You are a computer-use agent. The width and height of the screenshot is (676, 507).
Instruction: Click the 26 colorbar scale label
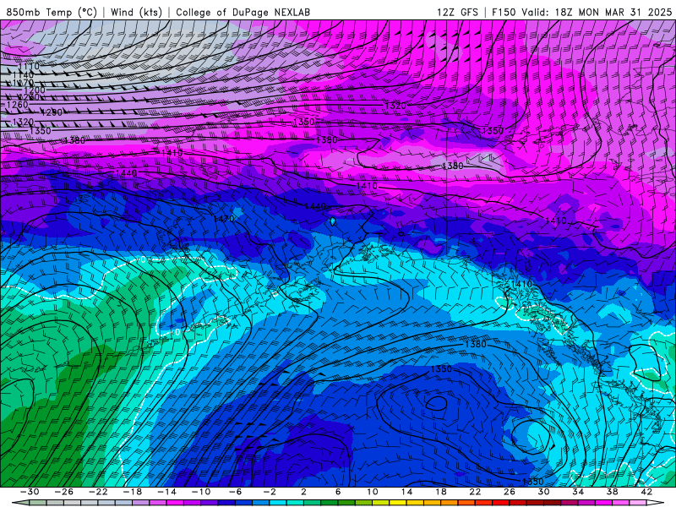(510, 492)
